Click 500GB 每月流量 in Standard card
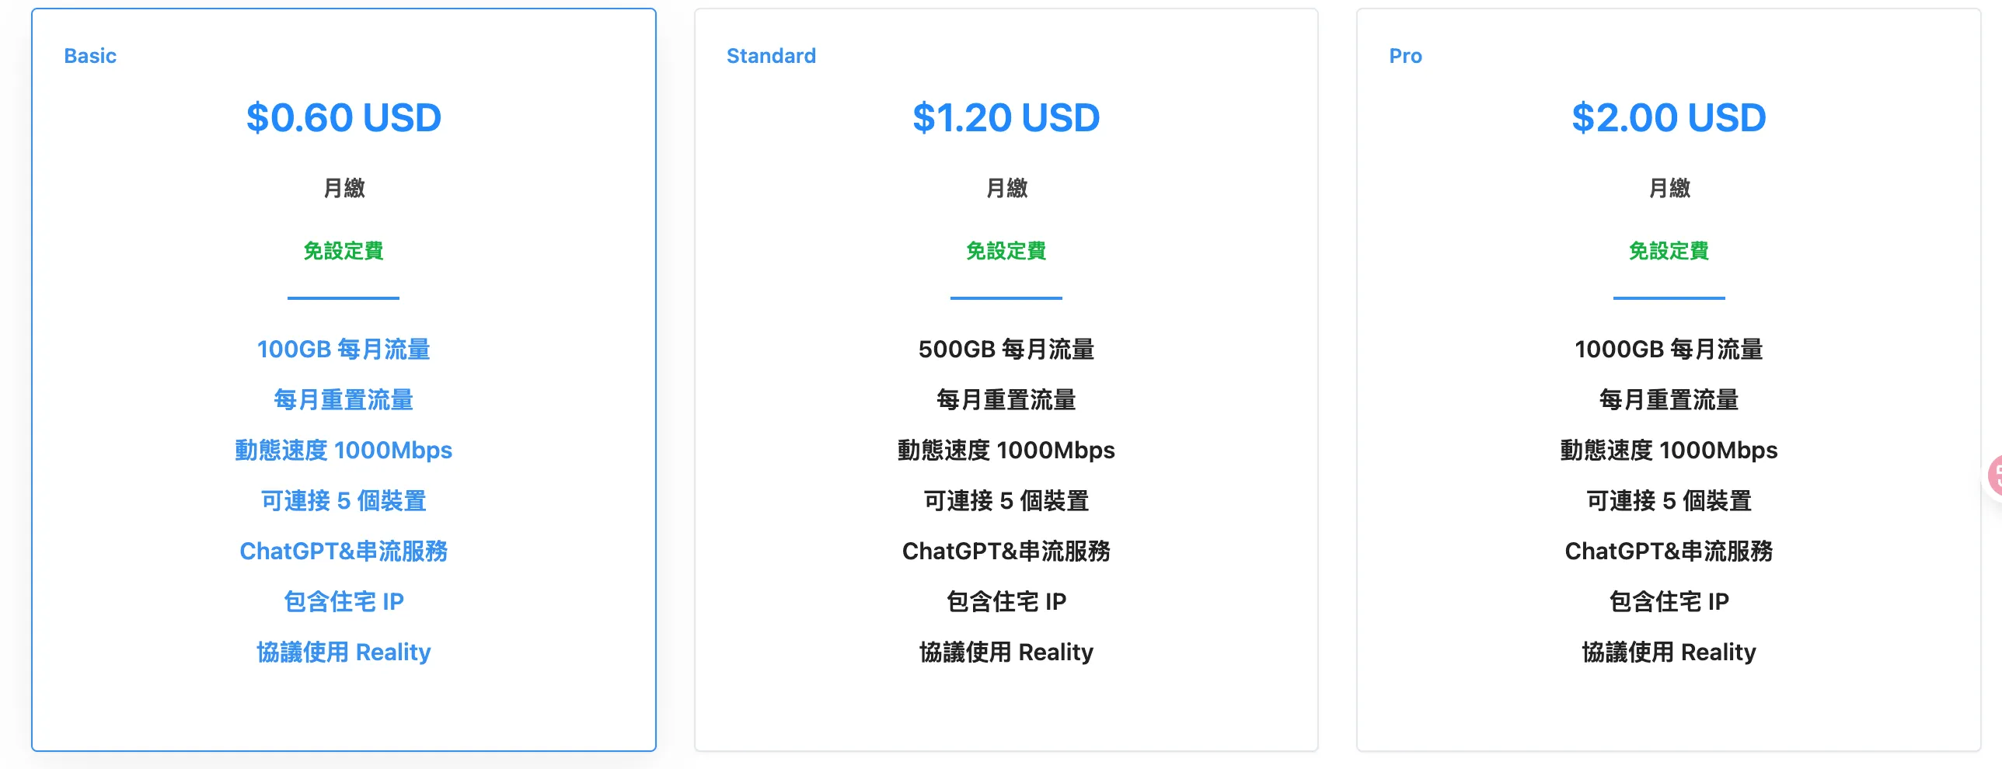Viewport: 2002px width, 769px height. (x=1006, y=350)
